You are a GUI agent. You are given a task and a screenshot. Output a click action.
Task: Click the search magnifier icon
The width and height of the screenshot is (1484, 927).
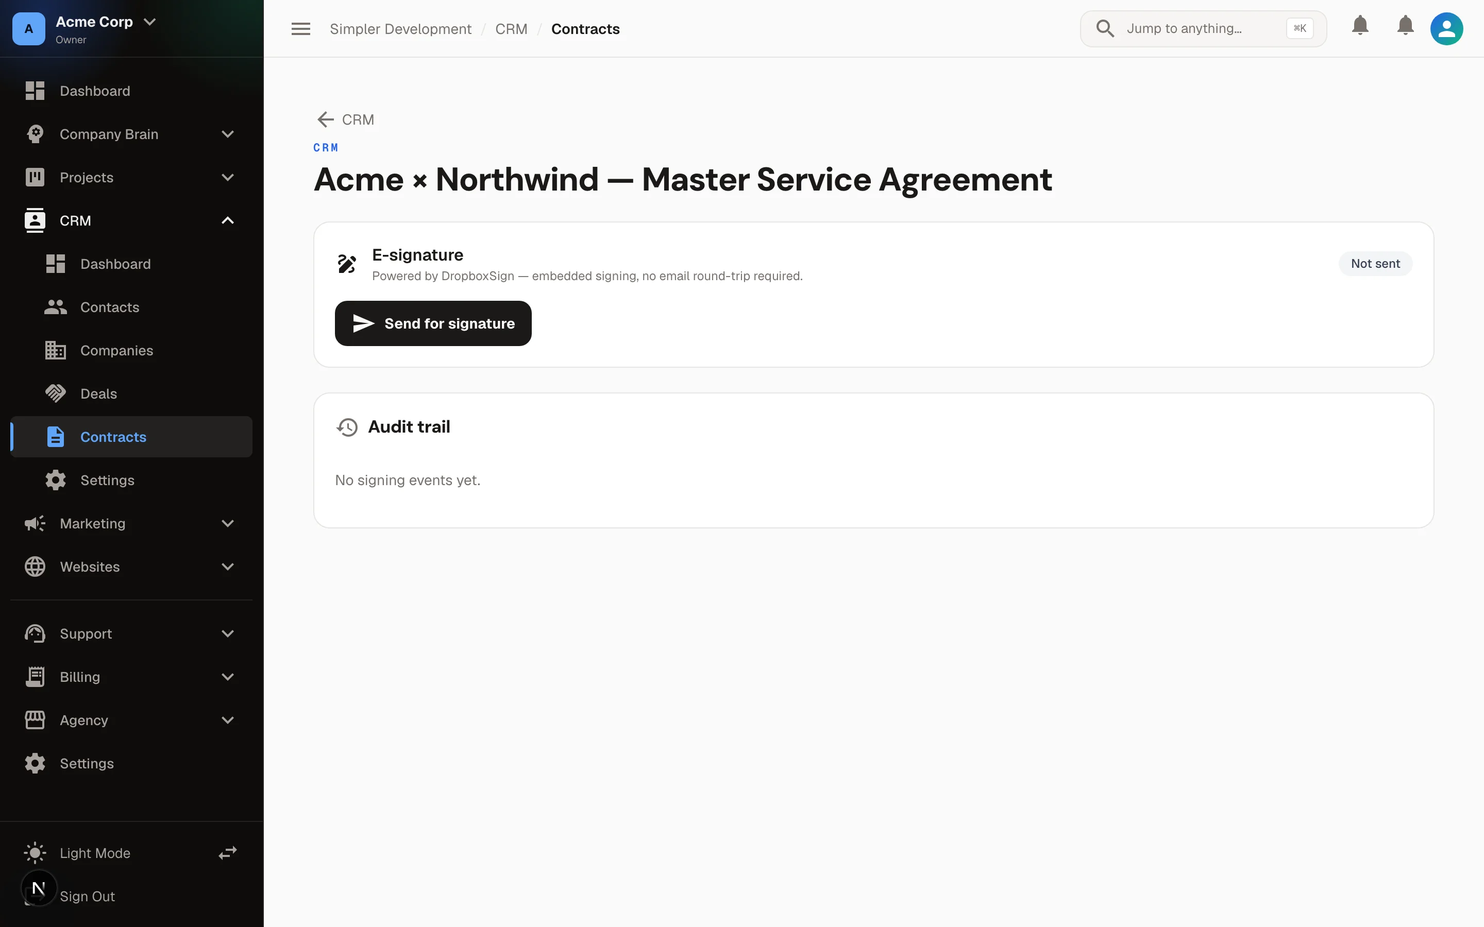click(x=1105, y=29)
